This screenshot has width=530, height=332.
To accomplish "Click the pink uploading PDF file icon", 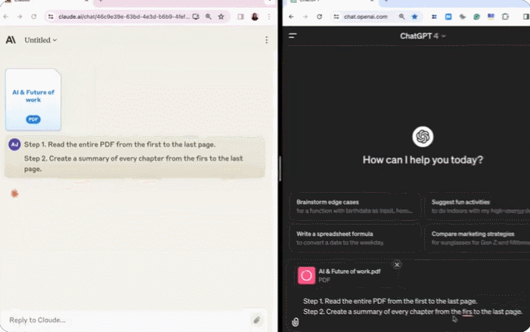I will point(306,275).
